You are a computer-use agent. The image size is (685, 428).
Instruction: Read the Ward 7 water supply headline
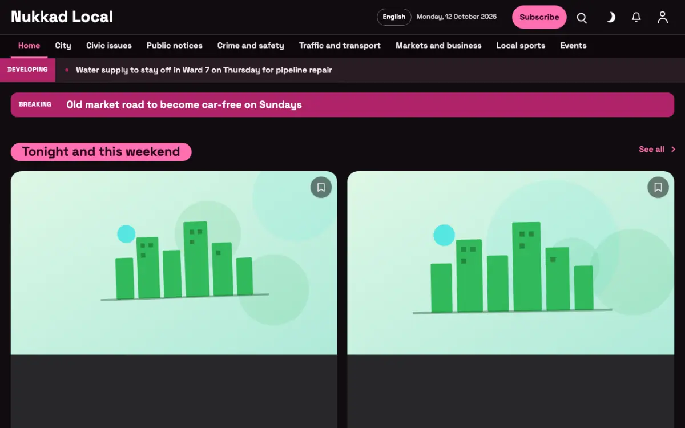point(204,70)
